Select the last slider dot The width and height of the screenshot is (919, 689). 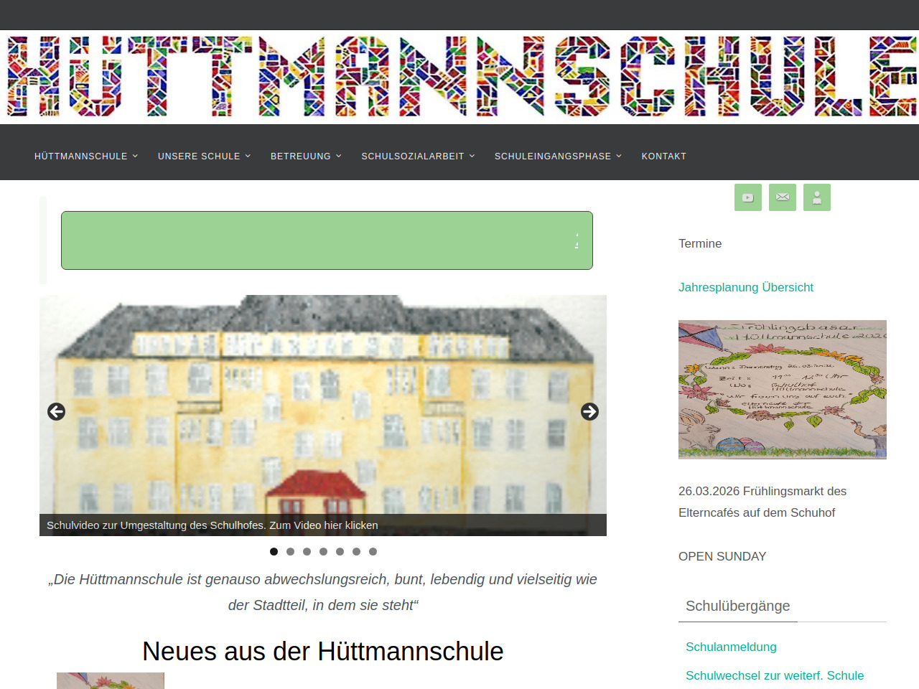[x=373, y=552]
